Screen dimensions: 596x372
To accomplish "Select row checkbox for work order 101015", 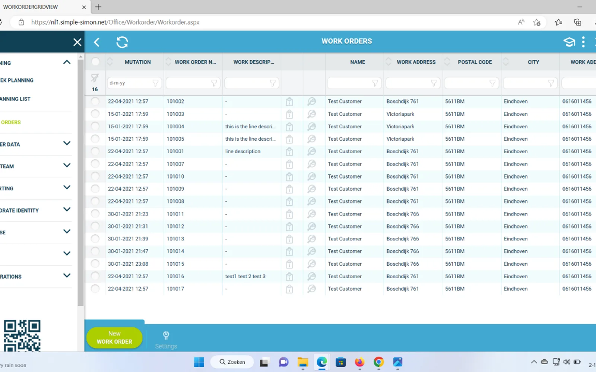I will point(95,264).
